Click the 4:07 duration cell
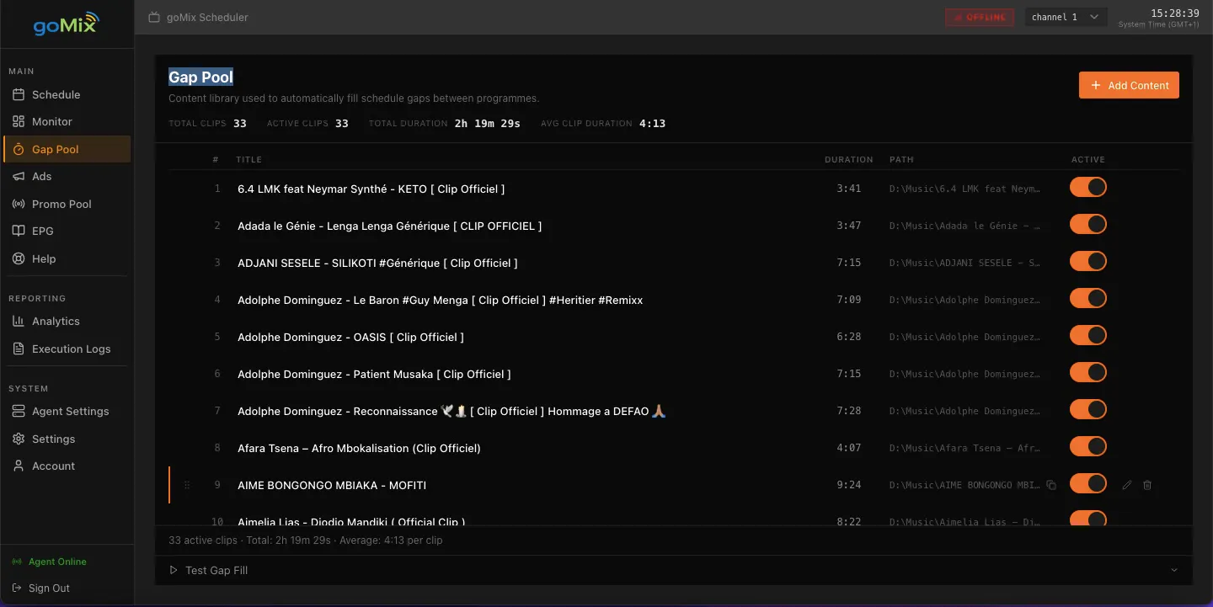This screenshot has height=607, width=1213. tap(849, 448)
